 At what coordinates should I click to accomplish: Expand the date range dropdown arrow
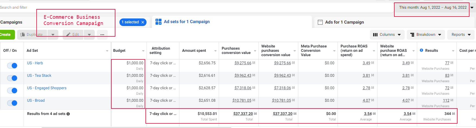472,8
